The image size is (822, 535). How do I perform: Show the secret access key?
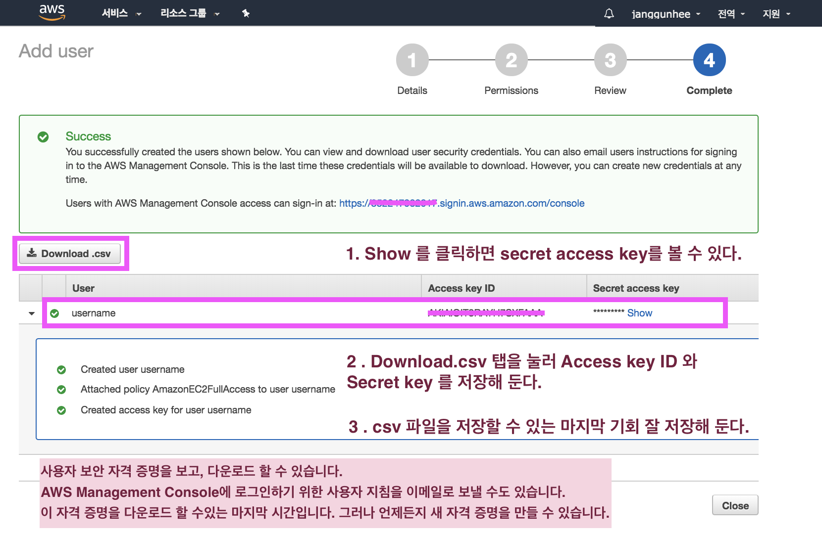[x=639, y=313]
